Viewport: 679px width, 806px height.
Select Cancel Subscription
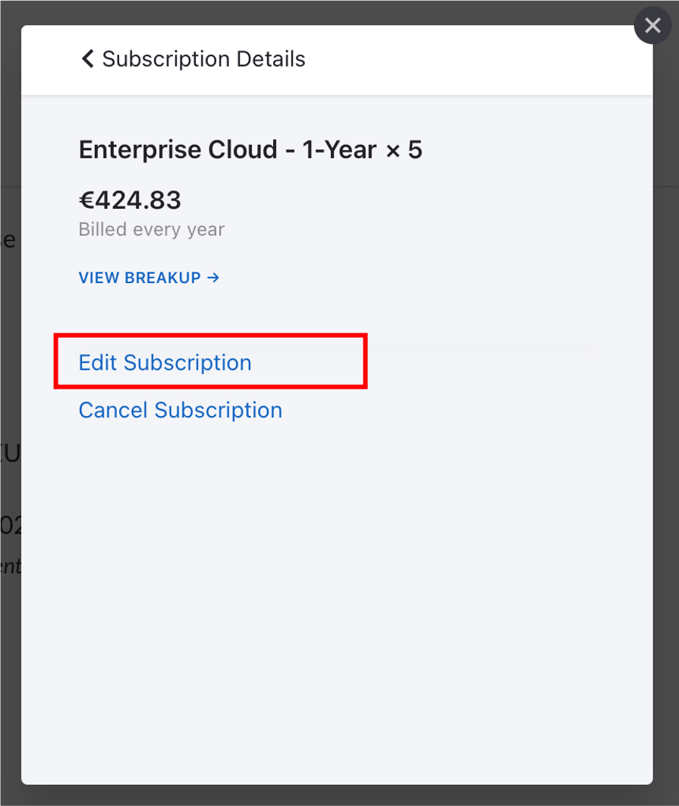[x=180, y=411]
